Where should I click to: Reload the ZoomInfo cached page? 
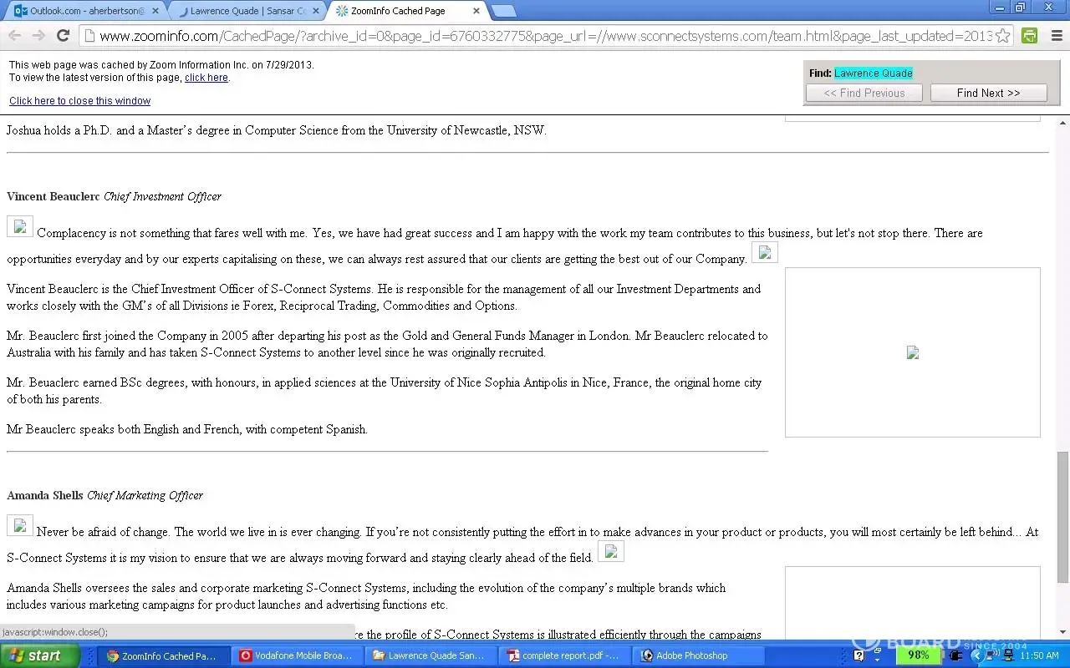63,36
